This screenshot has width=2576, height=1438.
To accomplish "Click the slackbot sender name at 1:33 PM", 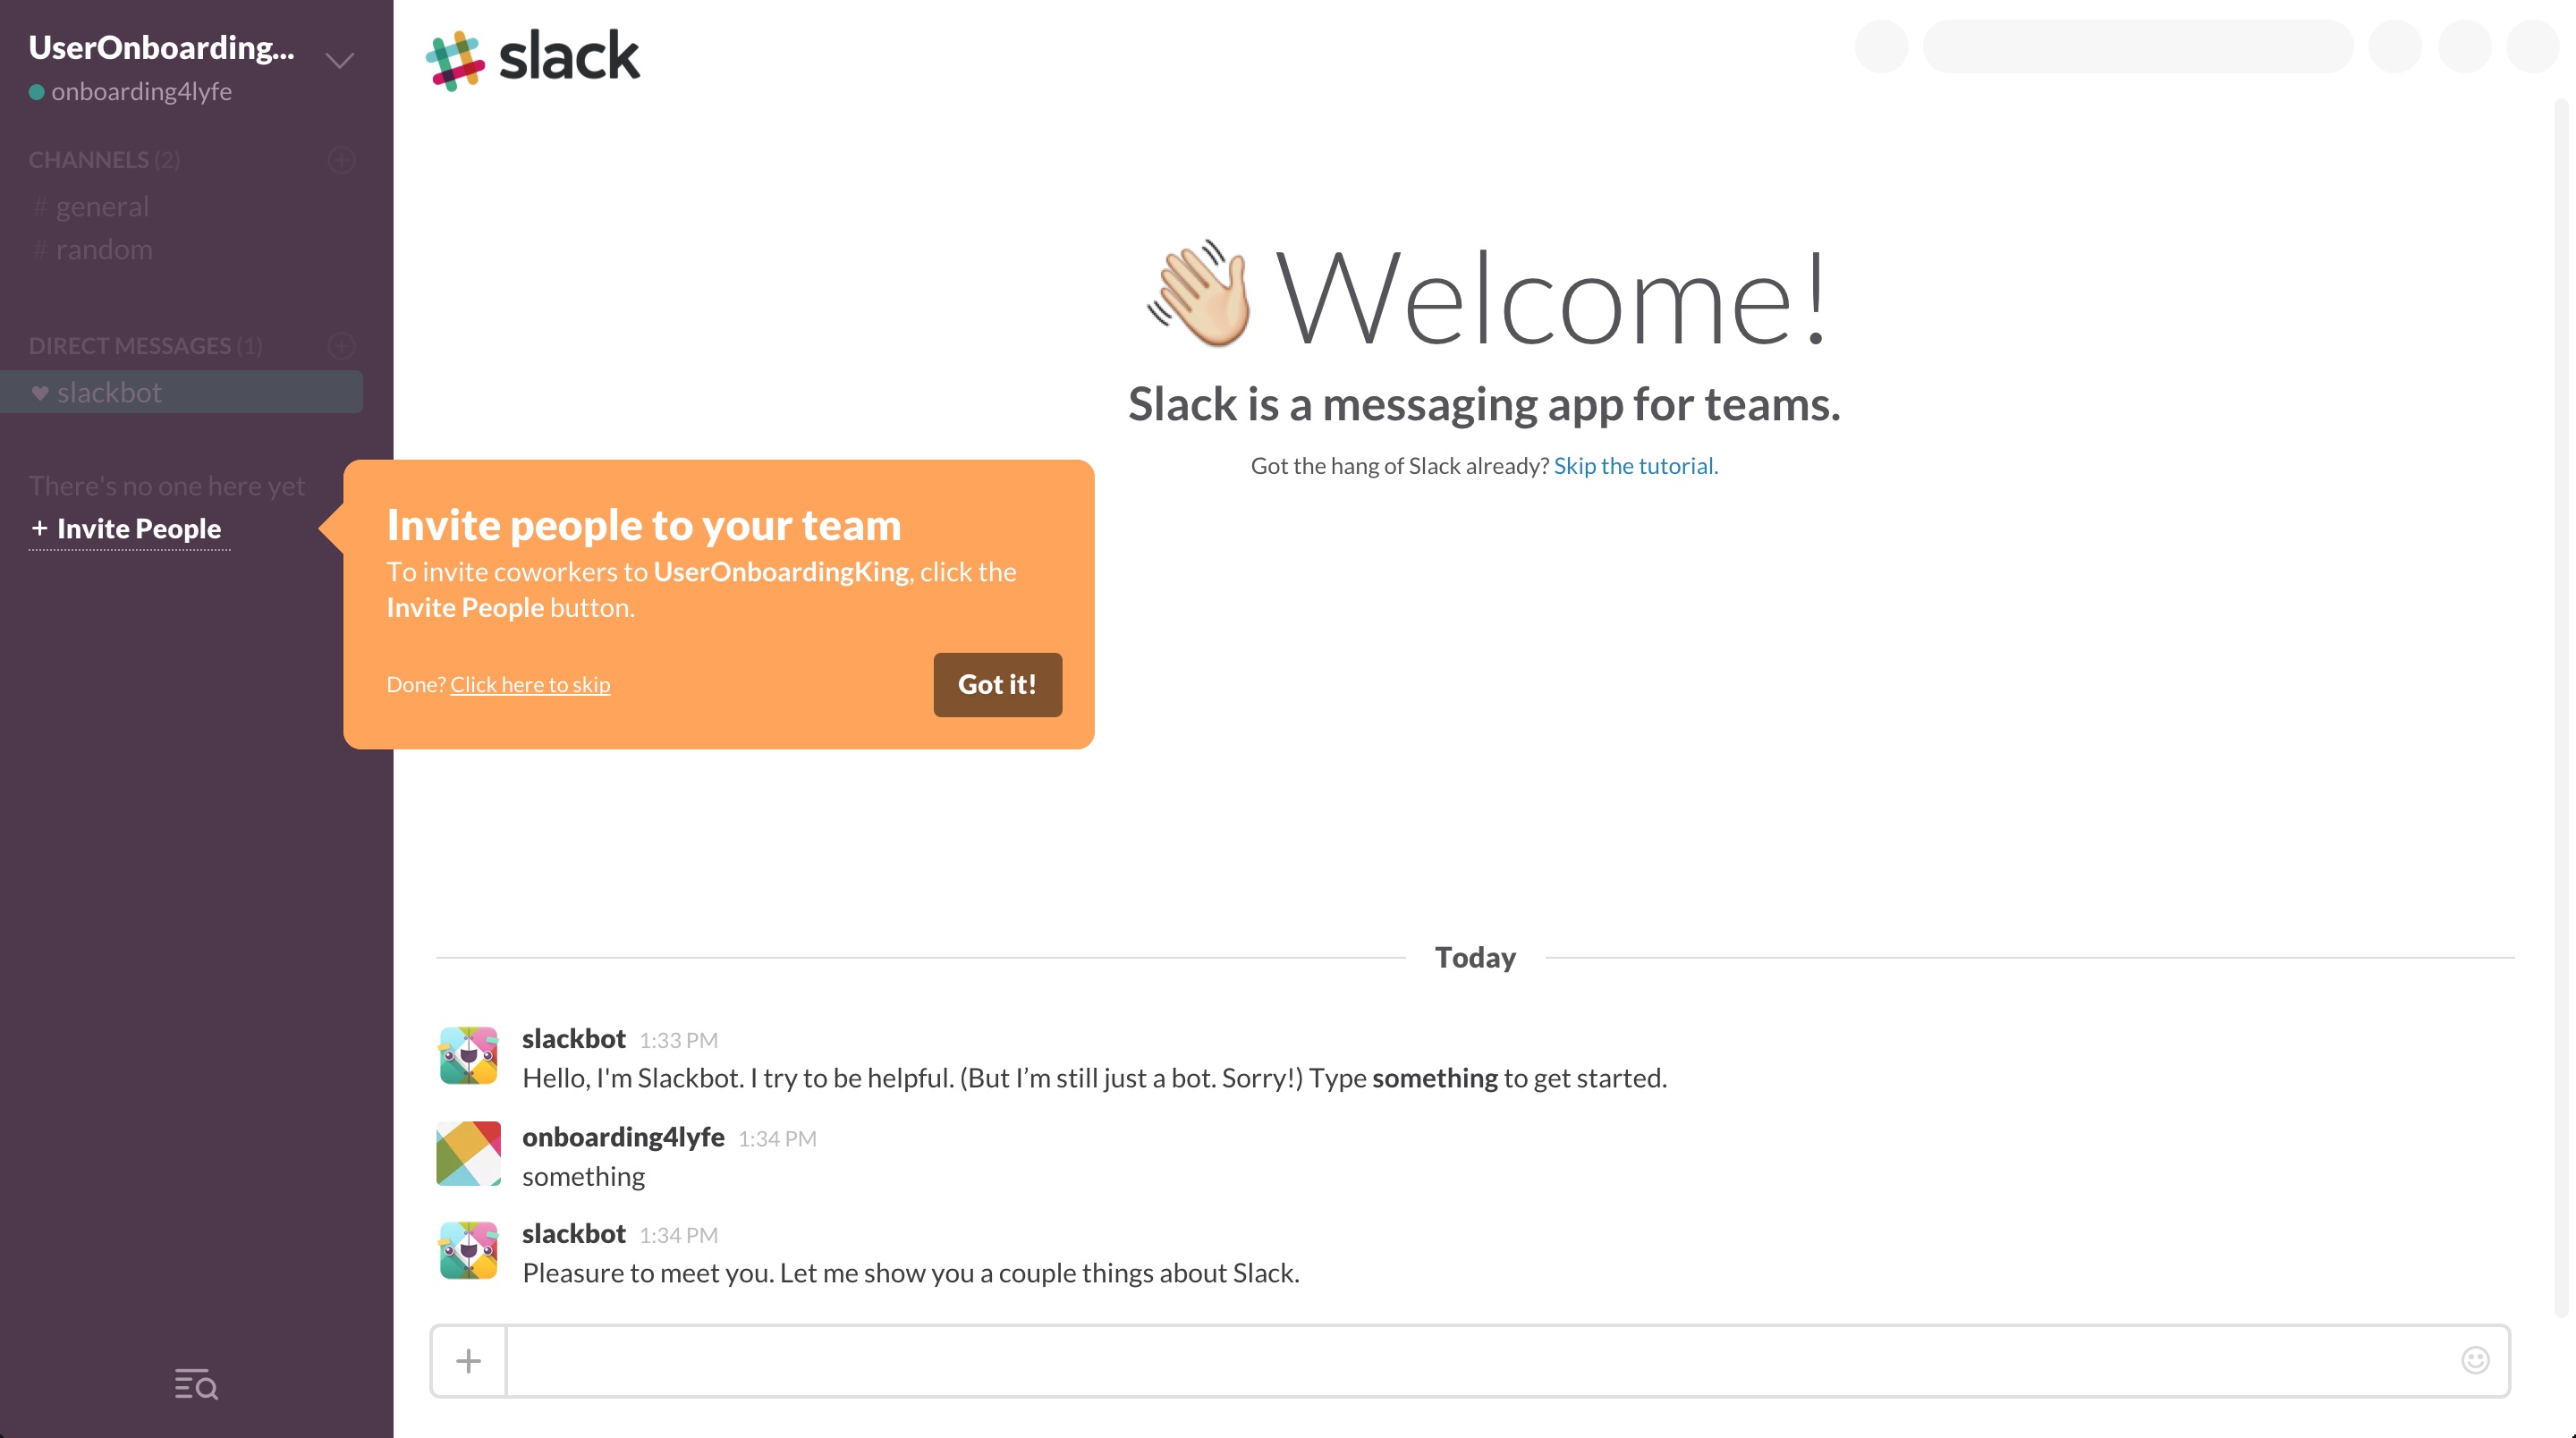I will 574,1039.
